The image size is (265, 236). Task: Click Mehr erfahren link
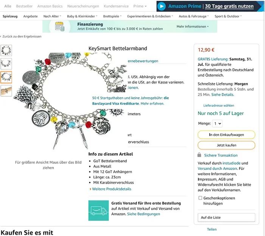152,104
